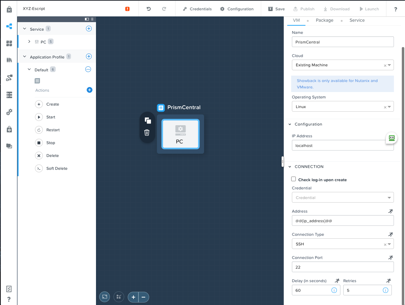Edit the Connection Port field
The image size is (405, 305).
(x=343, y=267)
